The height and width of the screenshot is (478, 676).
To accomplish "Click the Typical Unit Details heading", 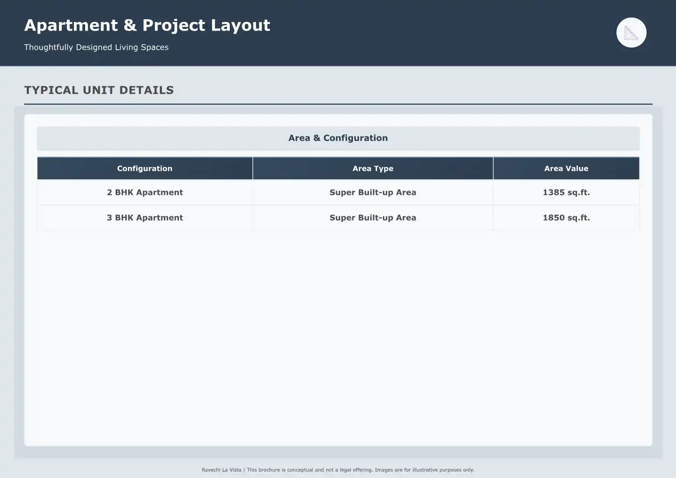I will 99,90.
